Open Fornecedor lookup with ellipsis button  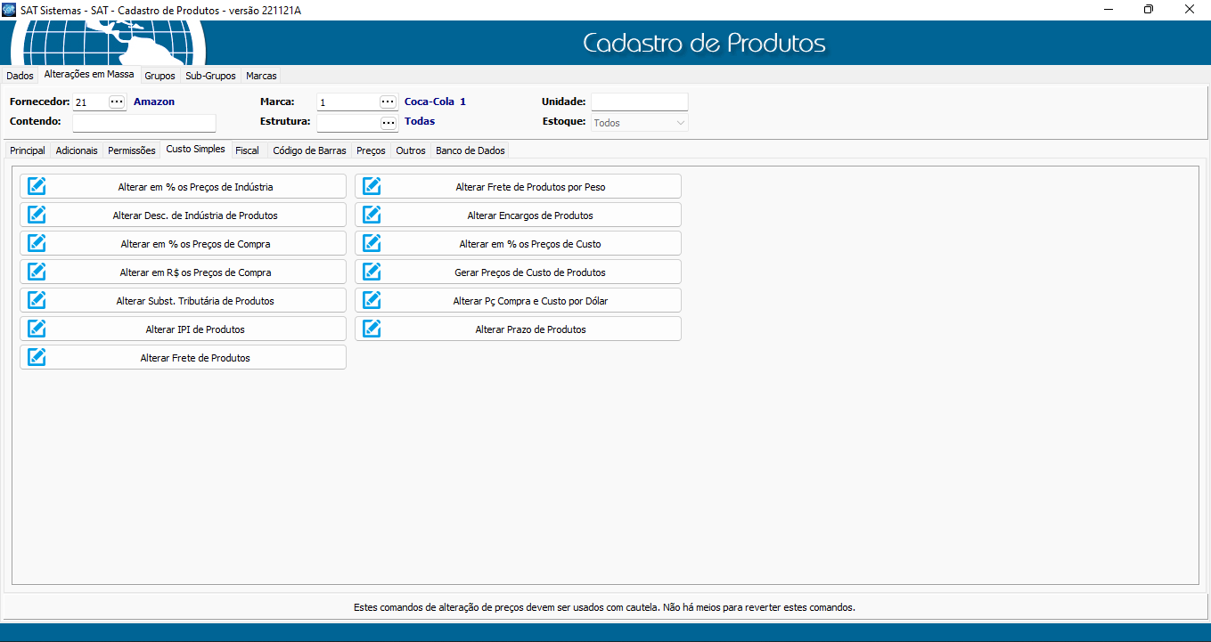(x=117, y=102)
